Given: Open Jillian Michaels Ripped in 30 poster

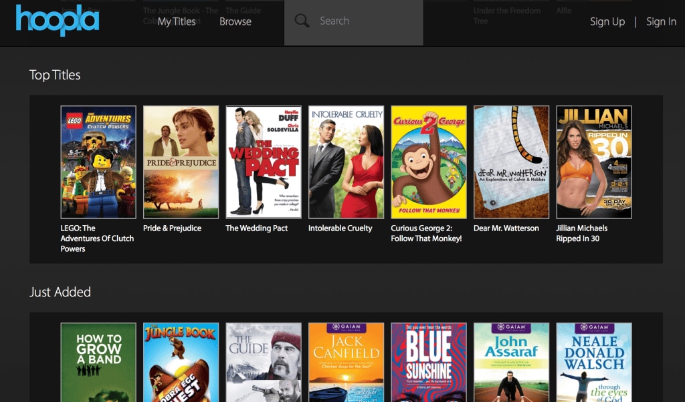Looking at the screenshot, I should (x=594, y=162).
